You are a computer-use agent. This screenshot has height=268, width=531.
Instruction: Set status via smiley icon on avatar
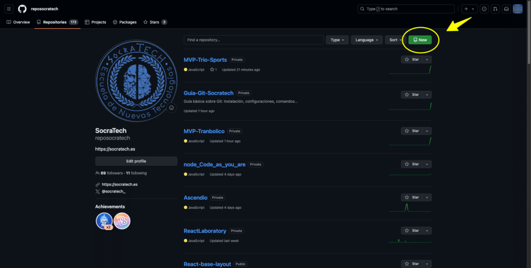point(171,108)
